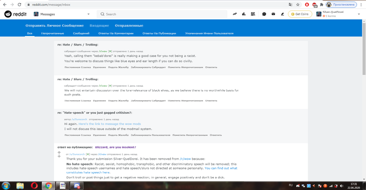Downvote the Blizzard post reply
This screenshot has width=366, height=190.
point(59,156)
